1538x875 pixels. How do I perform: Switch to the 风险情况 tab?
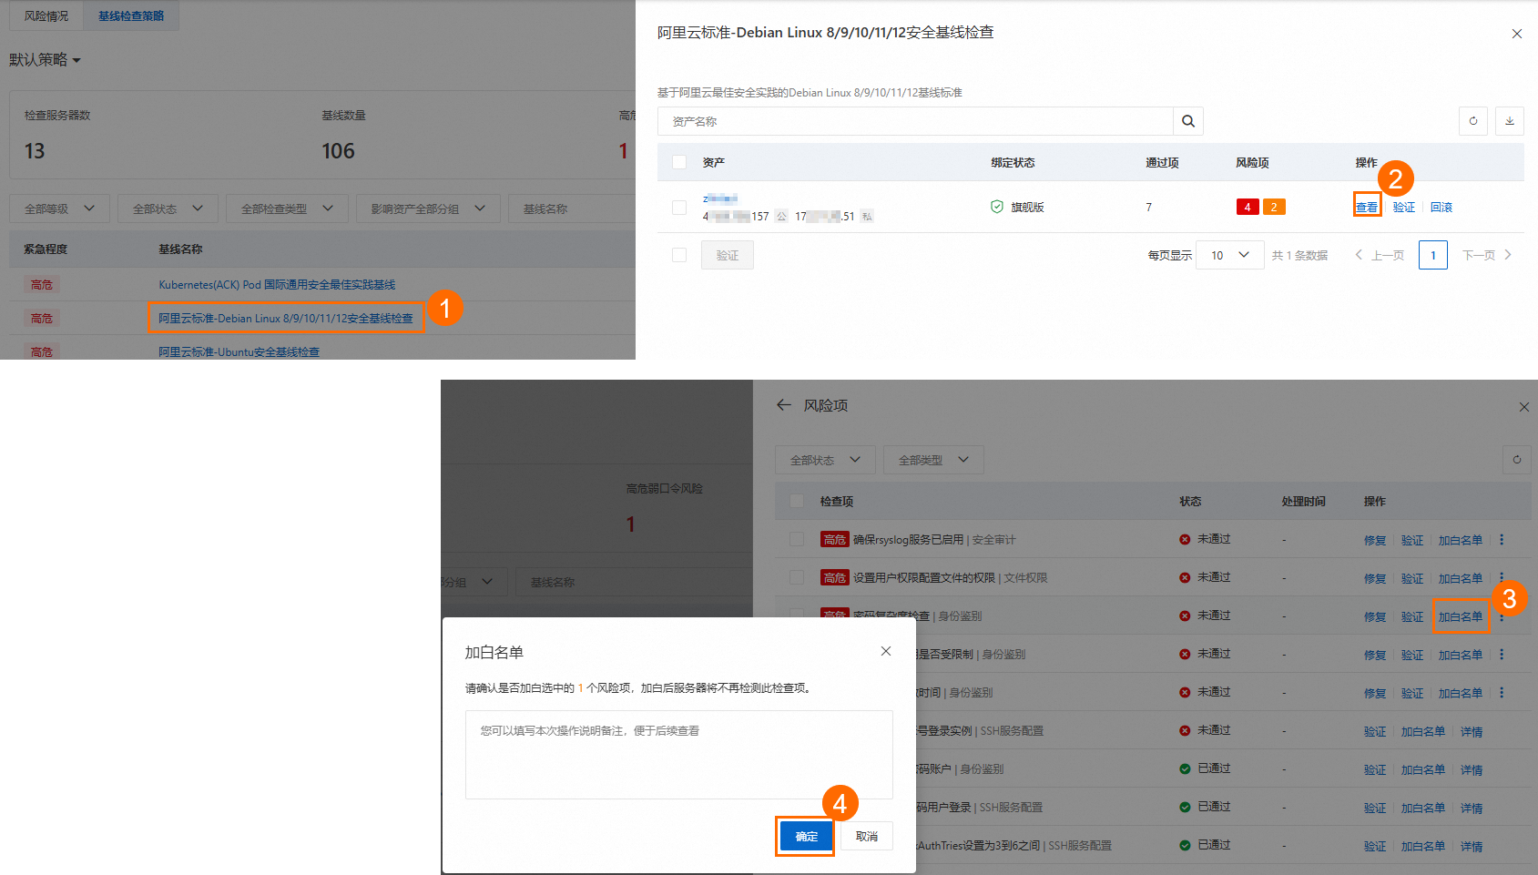pyautogui.click(x=46, y=16)
